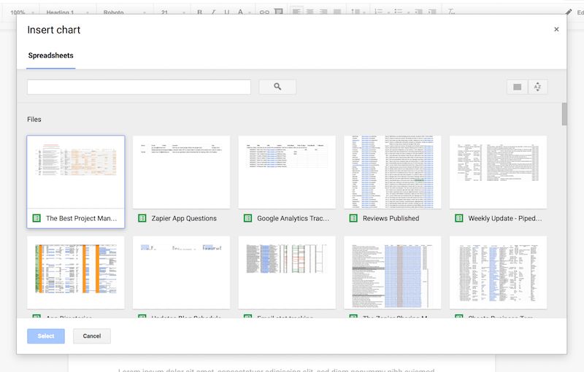Select right align in the Docs toolbar
This screenshot has height=372, width=584.
point(323,12)
